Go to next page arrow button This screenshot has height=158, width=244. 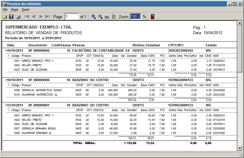[x=41, y=17]
